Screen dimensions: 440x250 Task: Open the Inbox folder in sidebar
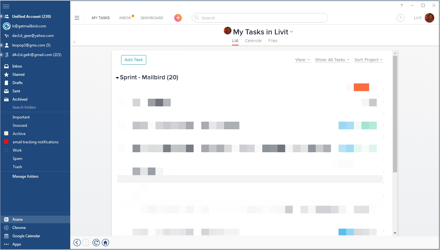pos(17,66)
